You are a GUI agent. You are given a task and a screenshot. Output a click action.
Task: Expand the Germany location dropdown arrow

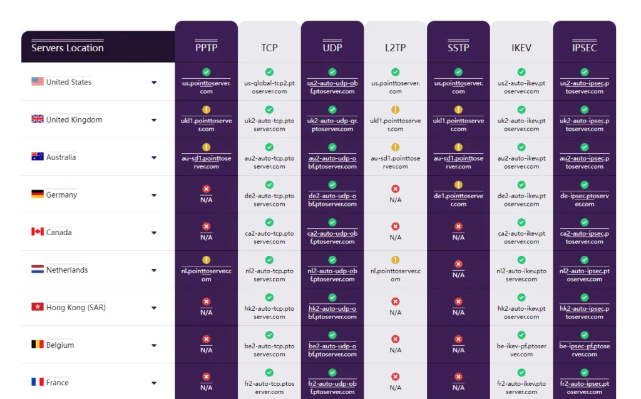[154, 195]
